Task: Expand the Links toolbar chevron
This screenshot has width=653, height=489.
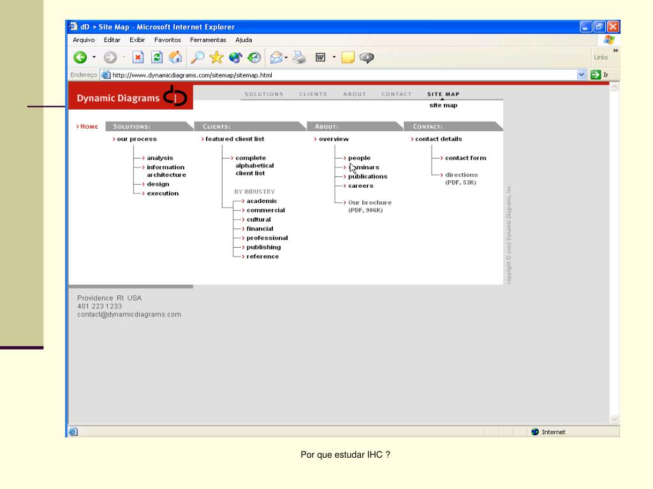Action: (x=615, y=50)
